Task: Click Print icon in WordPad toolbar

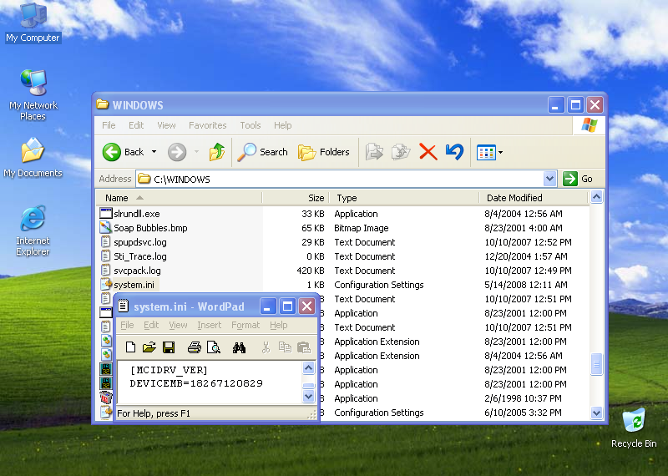Action: 195,347
